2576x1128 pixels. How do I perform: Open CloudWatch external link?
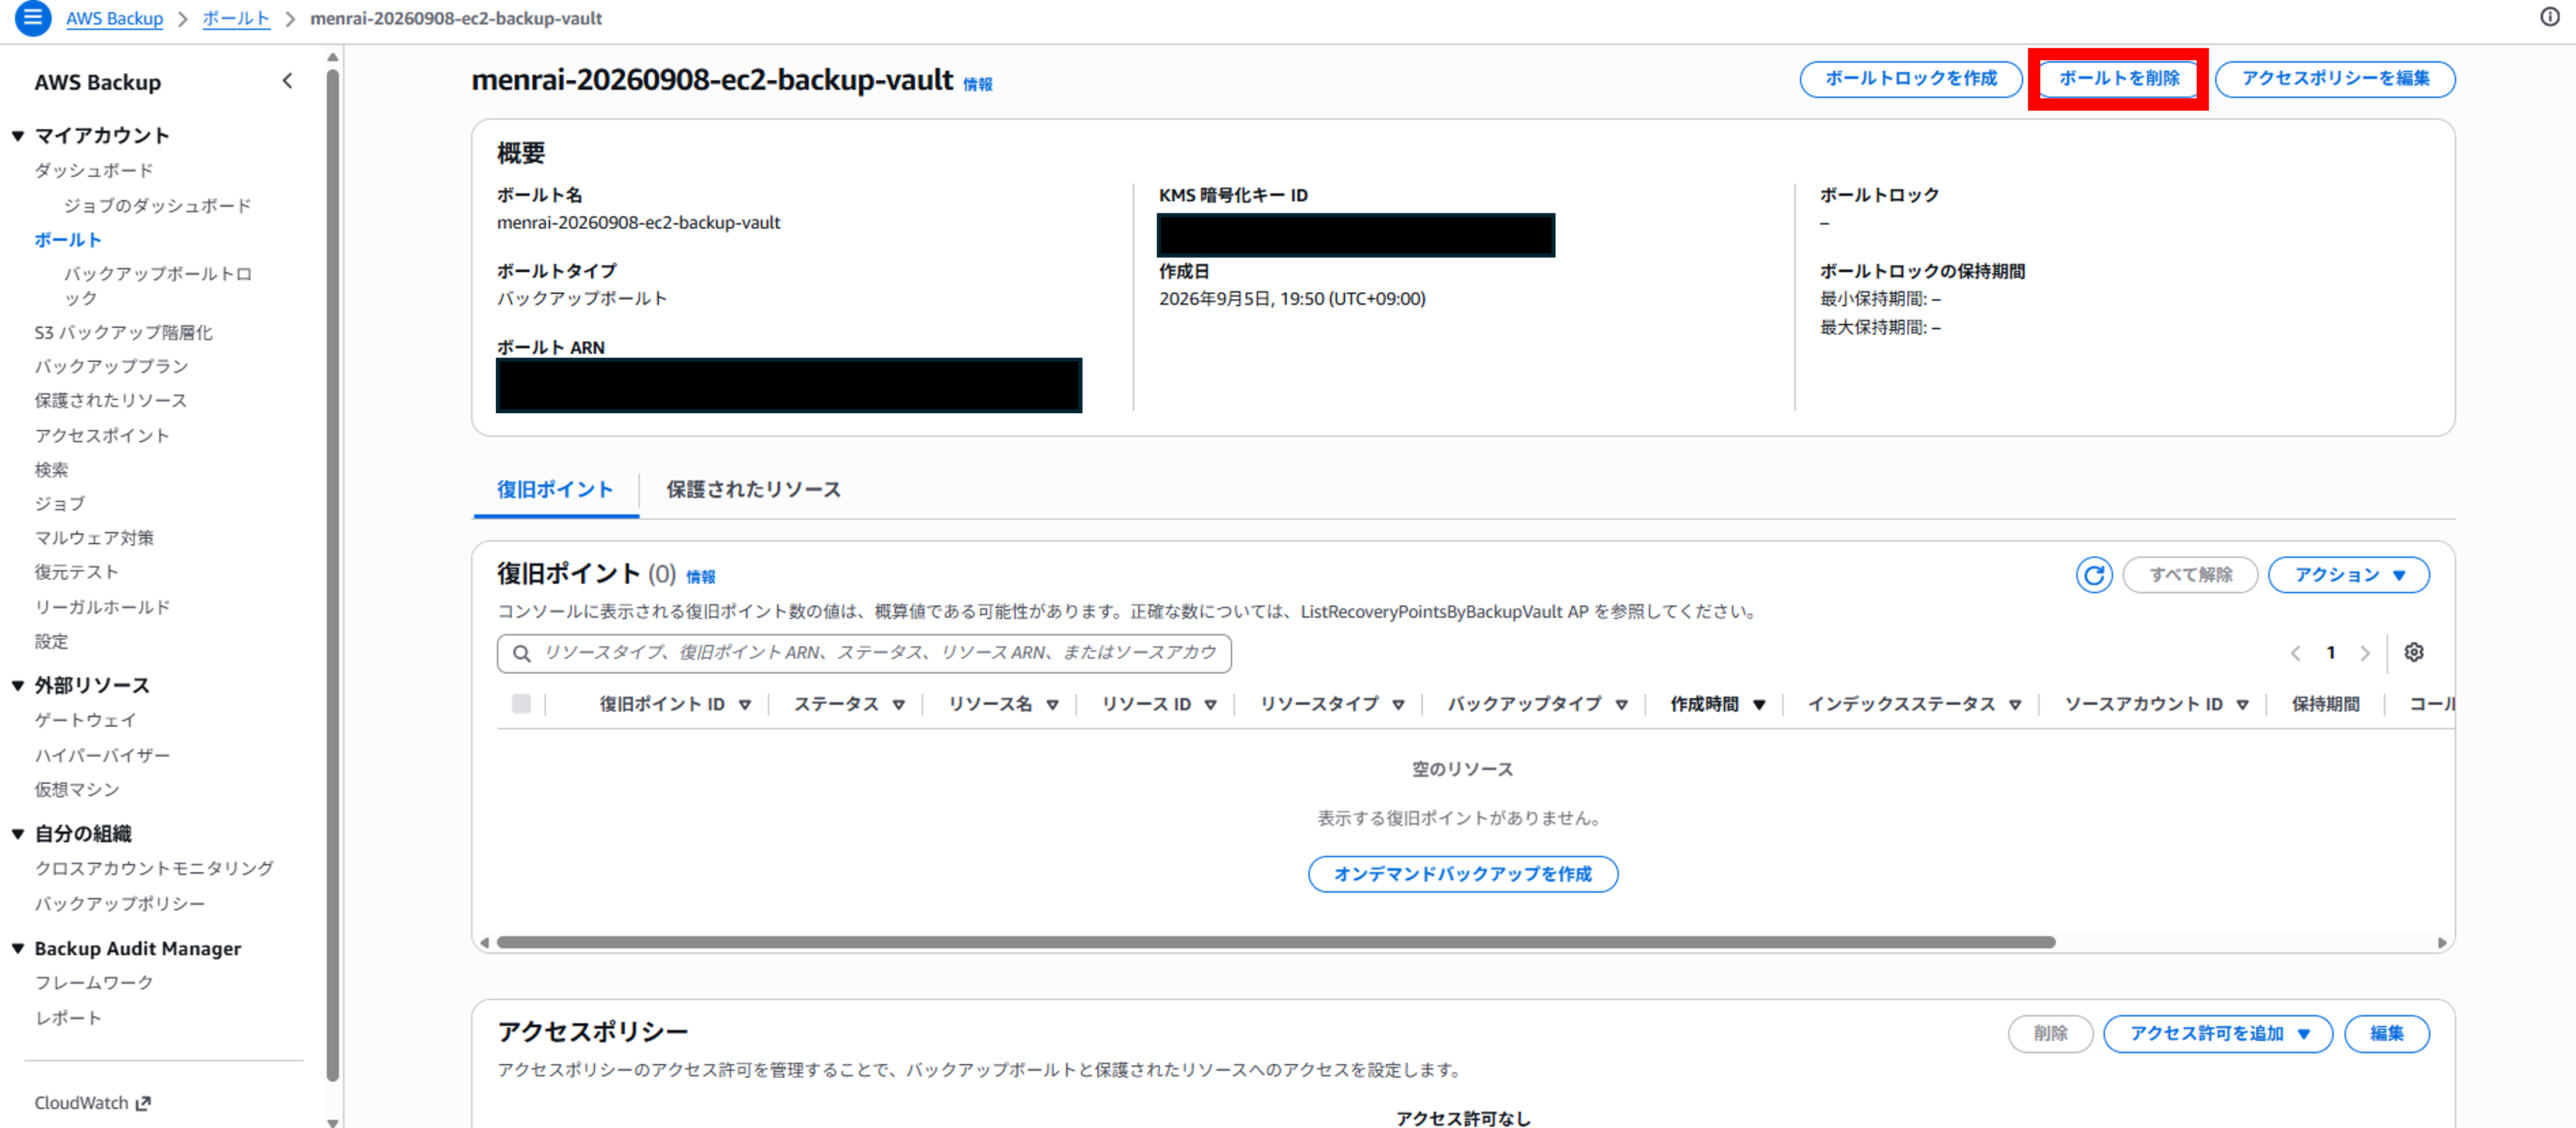coord(92,1102)
